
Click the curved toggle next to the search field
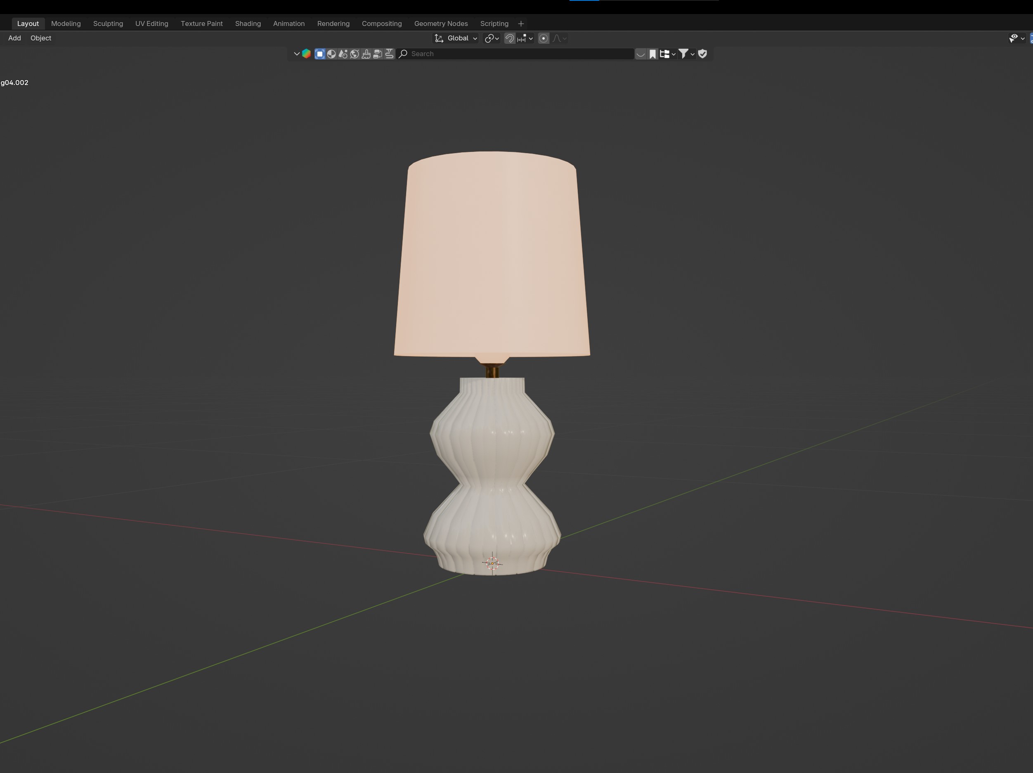[x=641, y=54]
